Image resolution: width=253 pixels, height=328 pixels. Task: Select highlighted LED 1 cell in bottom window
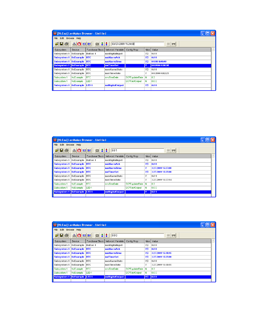coord(95,277)
